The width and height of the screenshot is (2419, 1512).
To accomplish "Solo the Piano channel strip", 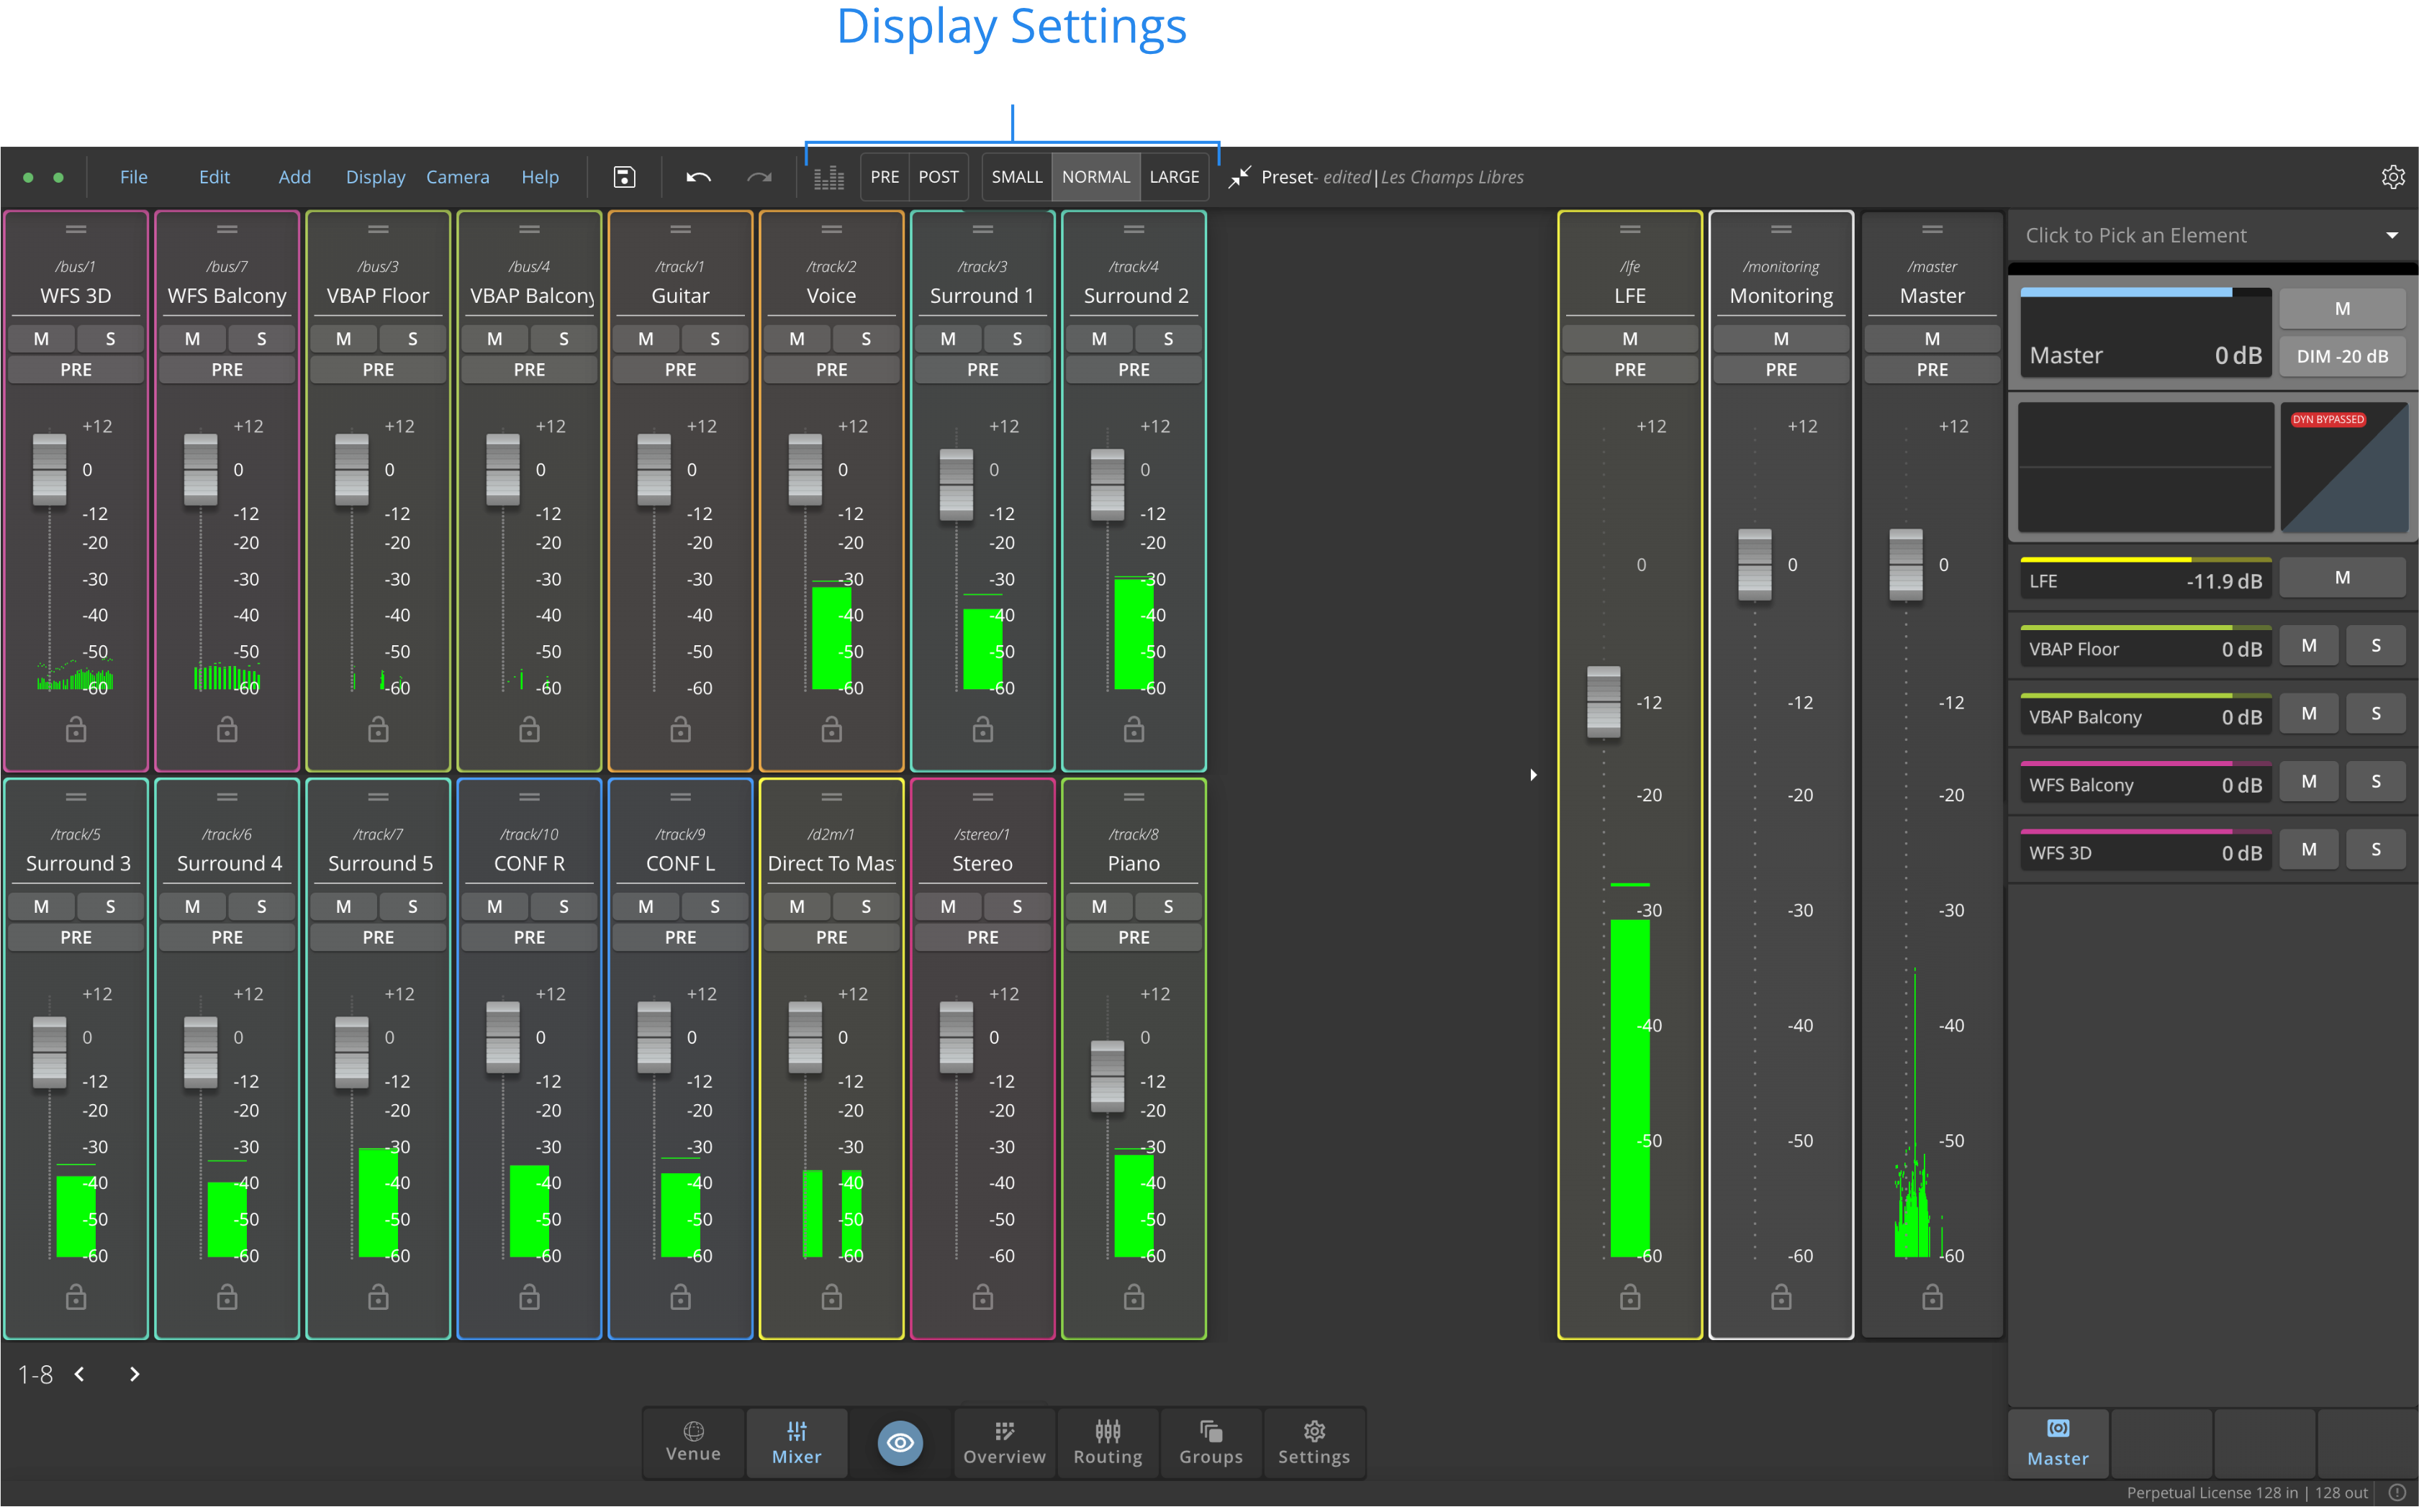I will tap(1167, 907).
